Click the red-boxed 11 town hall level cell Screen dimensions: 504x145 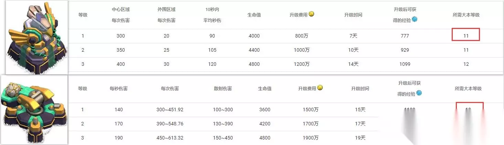pos(465,35)
